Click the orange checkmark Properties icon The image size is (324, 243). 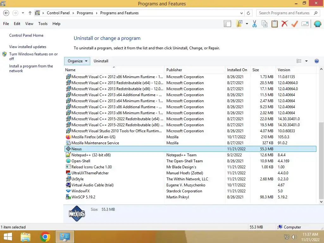pyautogui.click(x=295, y=24)
